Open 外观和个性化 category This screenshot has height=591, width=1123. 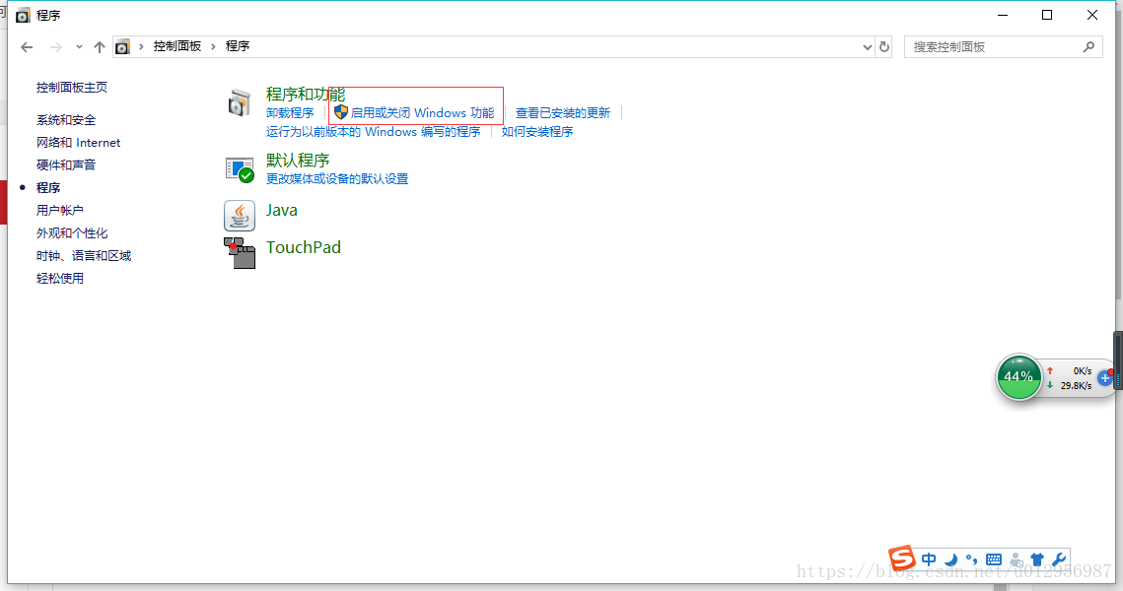(x=72, y=233)
